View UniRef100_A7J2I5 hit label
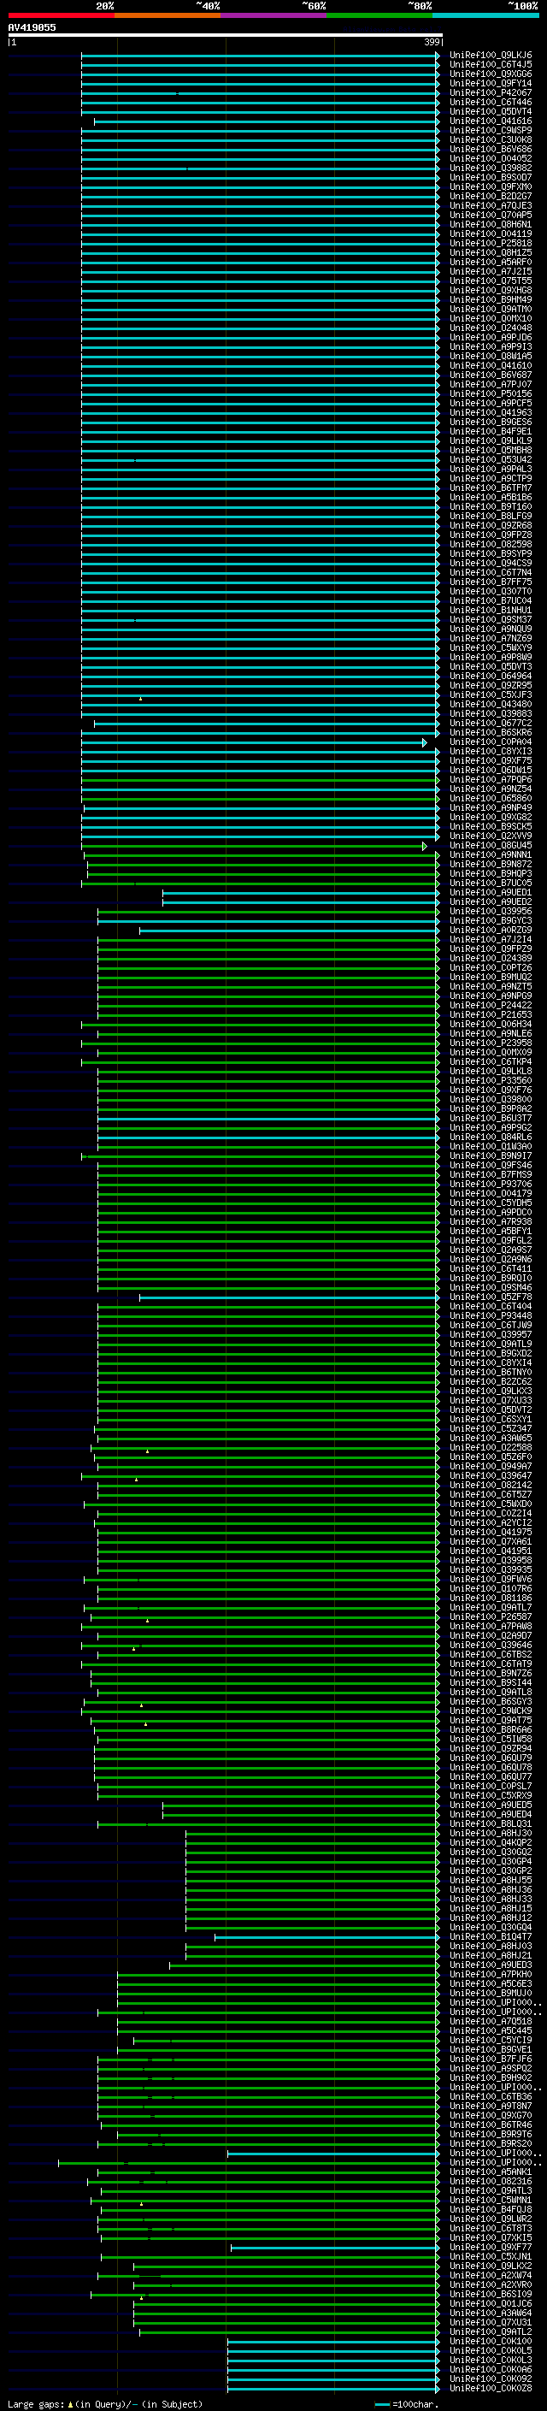The height and width of the screenshot is (2411, 547). click(491, 271)
